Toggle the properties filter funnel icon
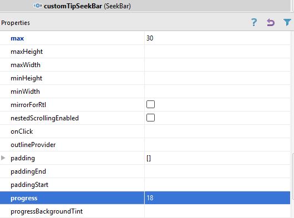Screen dimensions: 294x218 [x=287, y=23]
